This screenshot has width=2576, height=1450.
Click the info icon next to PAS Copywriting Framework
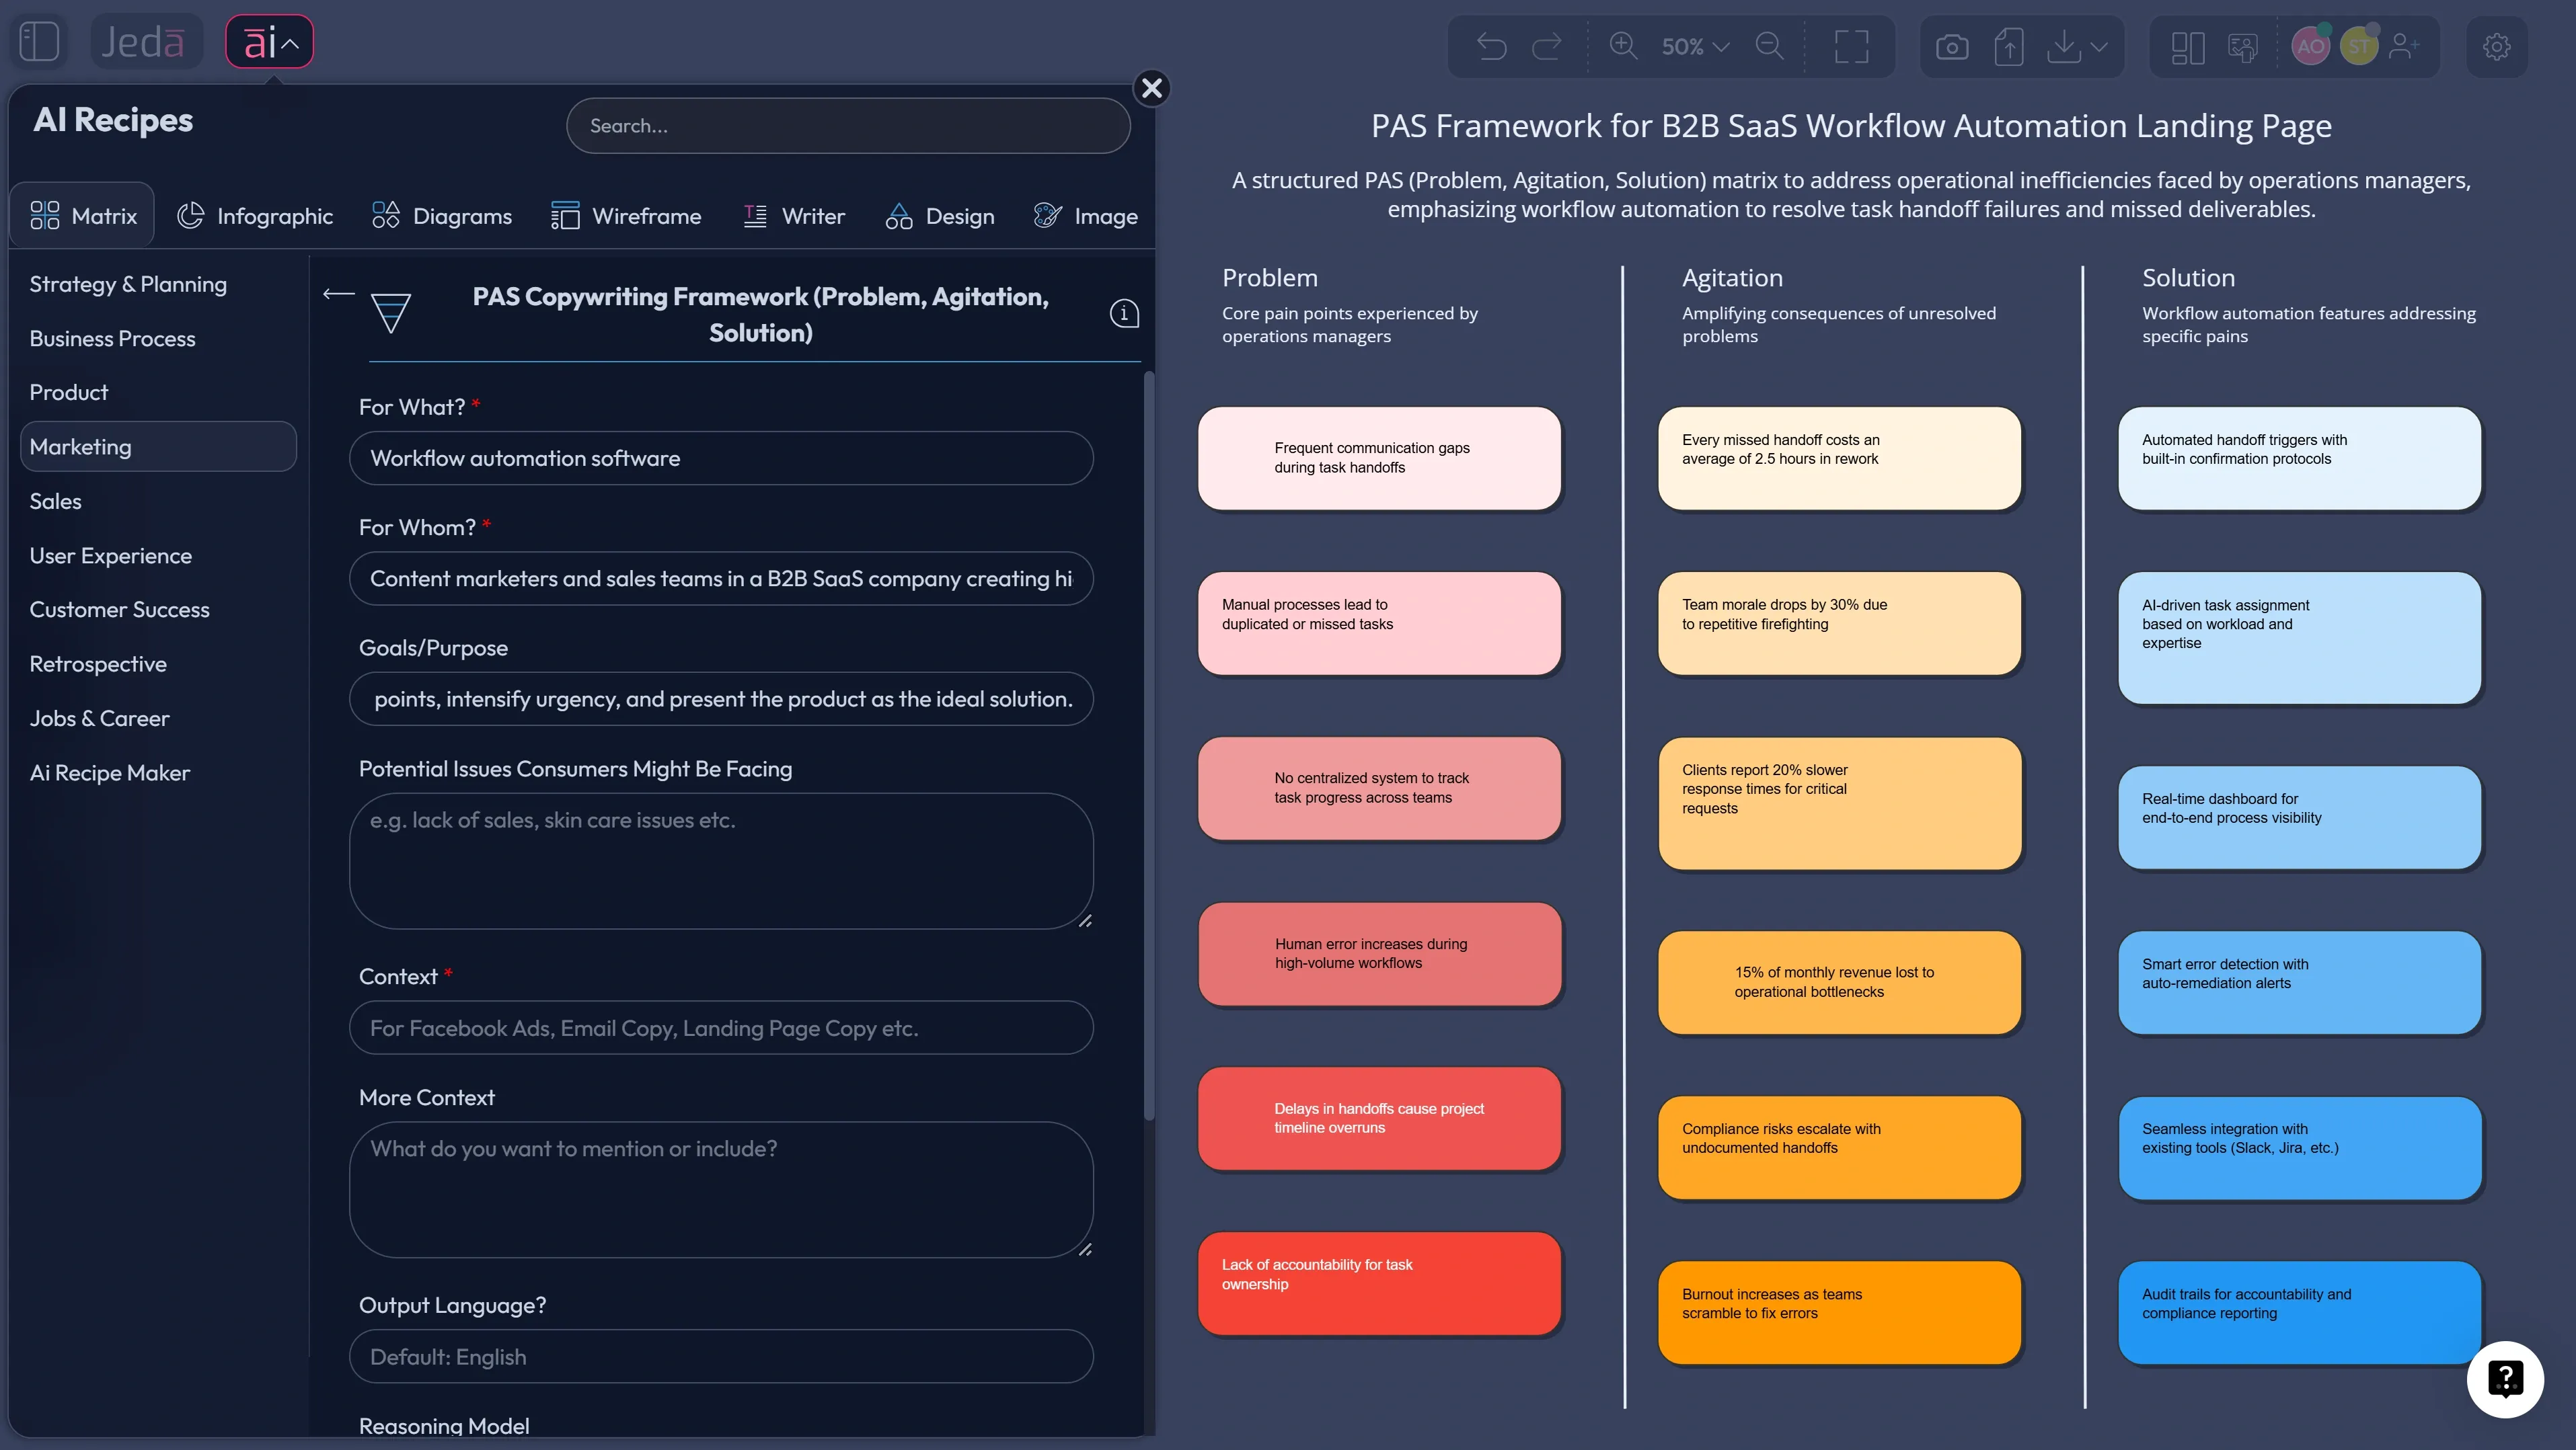coord(1124,313)
